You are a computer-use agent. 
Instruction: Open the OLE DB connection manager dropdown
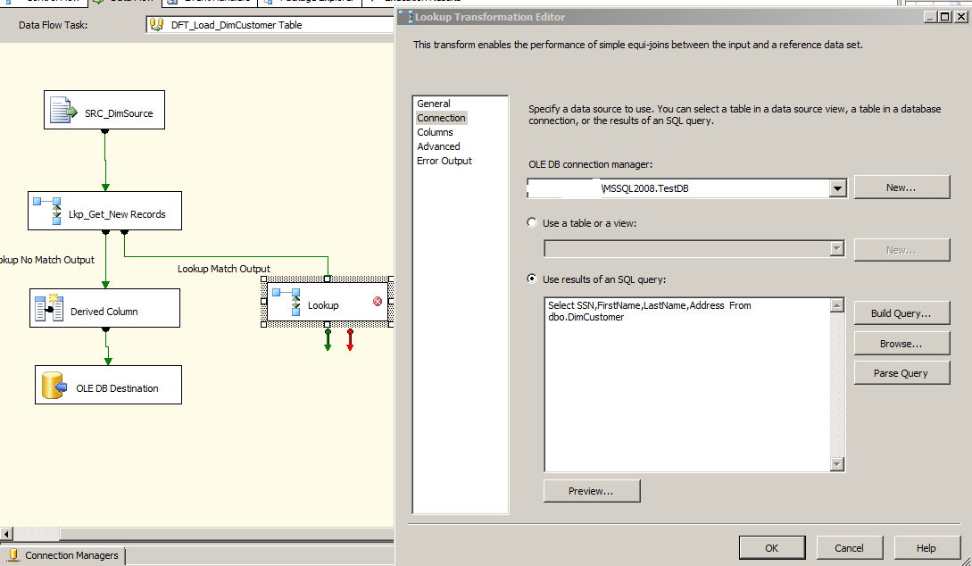[837, 187]
